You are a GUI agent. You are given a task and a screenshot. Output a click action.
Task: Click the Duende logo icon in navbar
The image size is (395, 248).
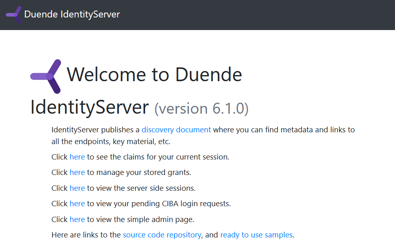pyautogui.click(x=14, y=15)
